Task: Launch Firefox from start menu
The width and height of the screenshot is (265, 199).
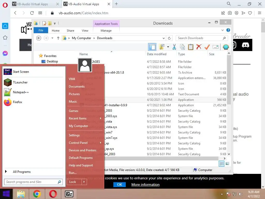Action: tap(33, 102)
